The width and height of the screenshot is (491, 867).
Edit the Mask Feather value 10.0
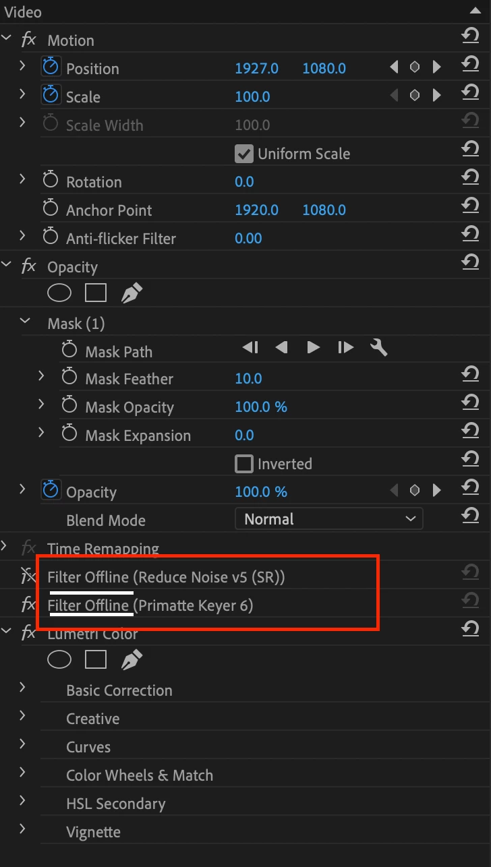248,378
